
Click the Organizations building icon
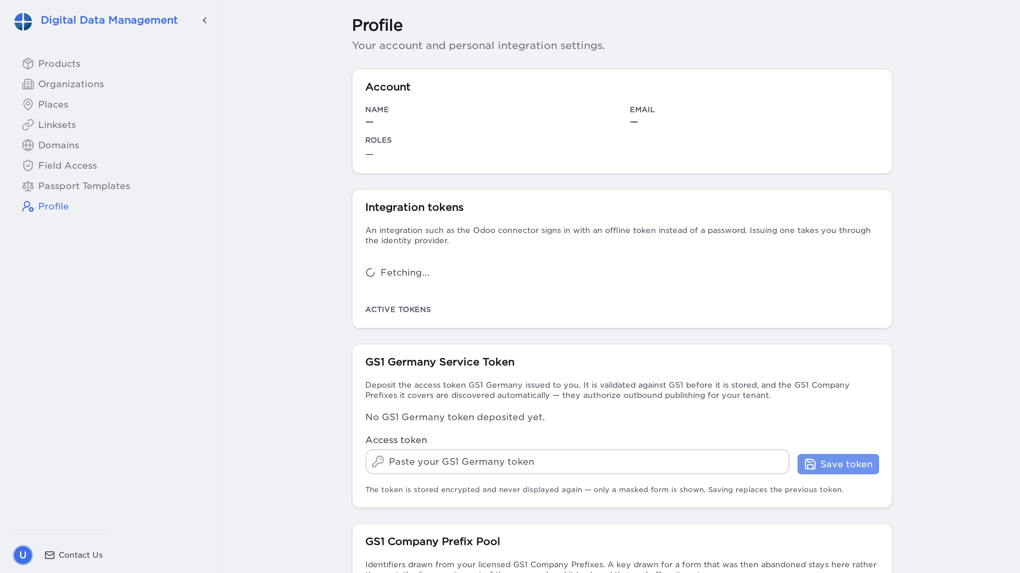28,84
